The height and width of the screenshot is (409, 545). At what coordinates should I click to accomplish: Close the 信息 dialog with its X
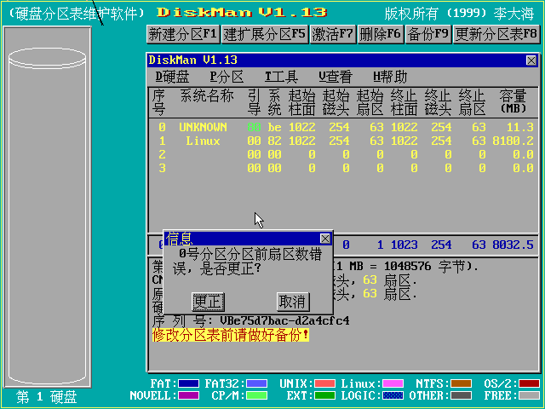[325, 239]
